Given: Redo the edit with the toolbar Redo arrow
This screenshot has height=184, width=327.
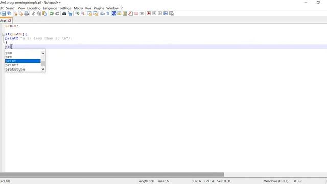Looking at the screenshot, I should (57, 14).
